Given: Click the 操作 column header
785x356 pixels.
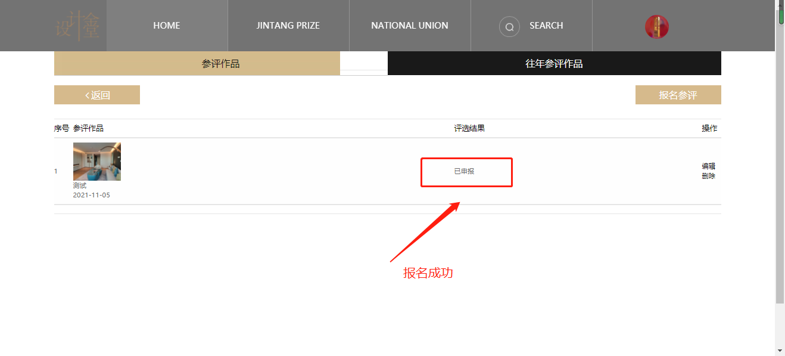Looking at the screenshot, I should (709, 128).
